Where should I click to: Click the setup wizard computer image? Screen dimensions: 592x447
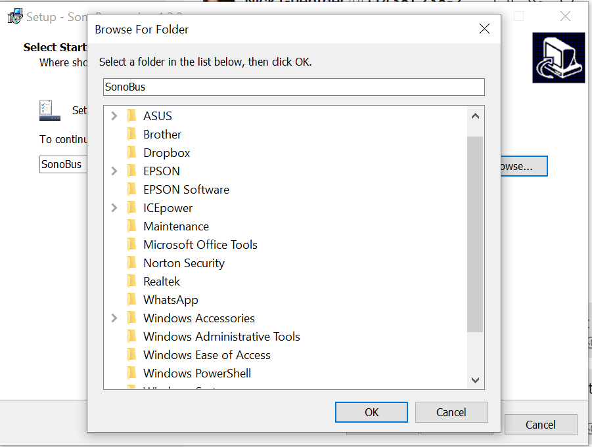[558, 58]
